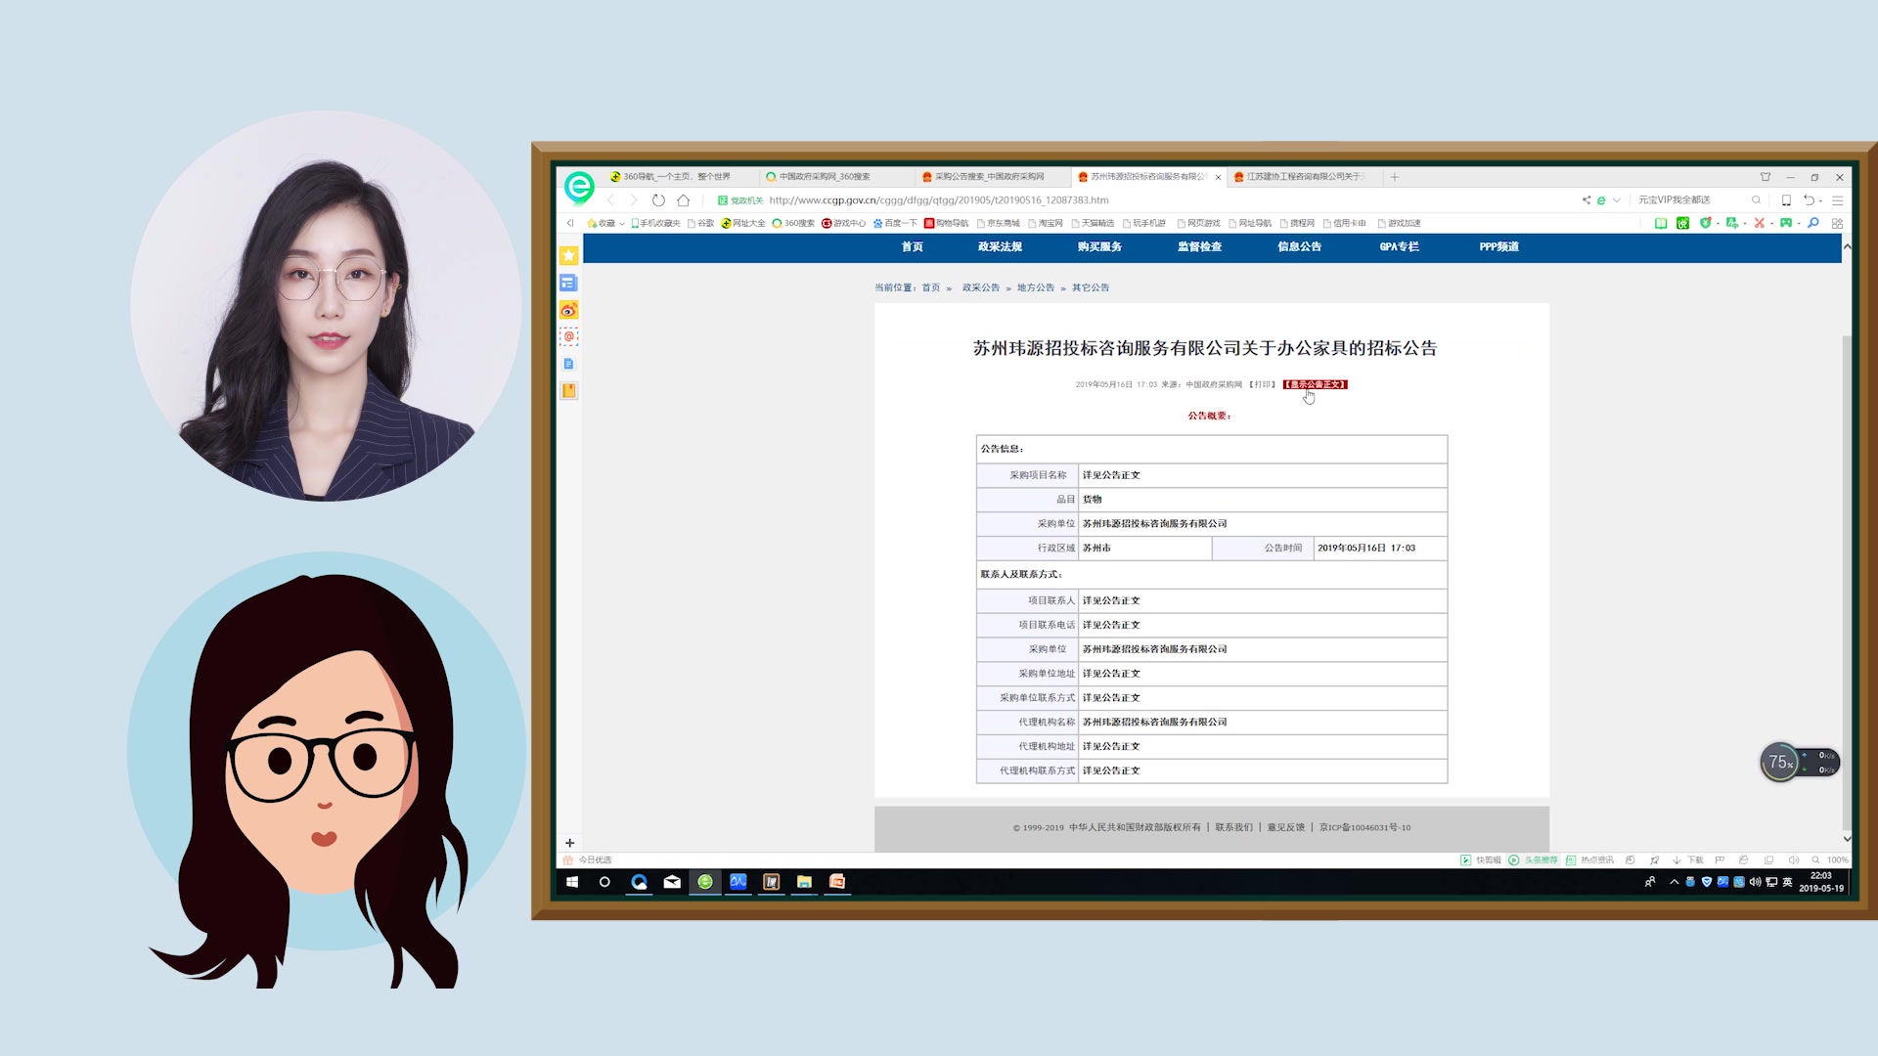Toggle the 英 input language indicator
Image resolution: width=1878 pixels, height=1056 pixels.
(1787, 882)
